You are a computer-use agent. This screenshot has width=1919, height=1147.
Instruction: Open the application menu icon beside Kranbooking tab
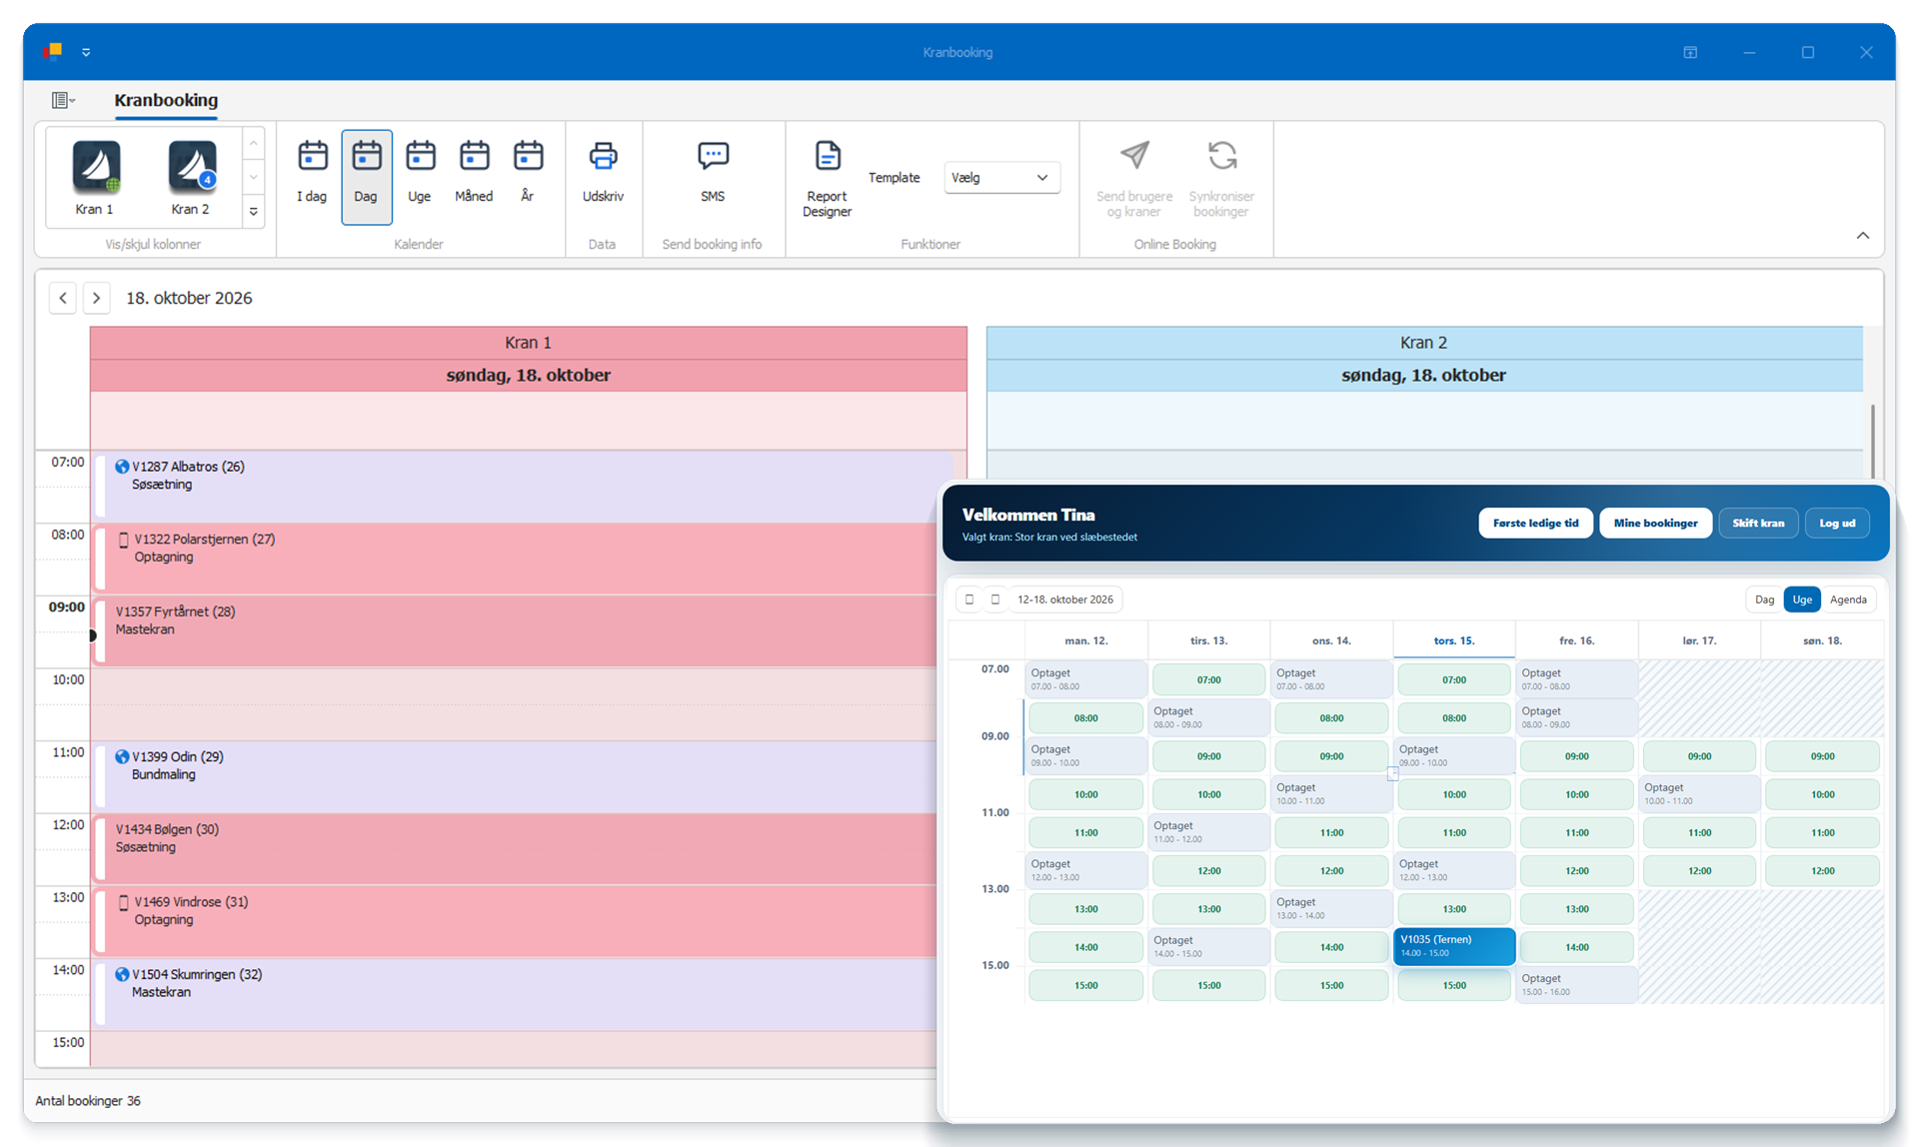(x=63, y=100)
